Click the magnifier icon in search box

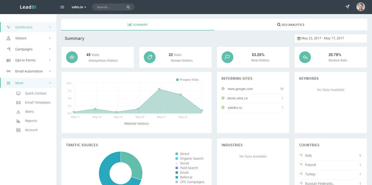click(128, 7)
